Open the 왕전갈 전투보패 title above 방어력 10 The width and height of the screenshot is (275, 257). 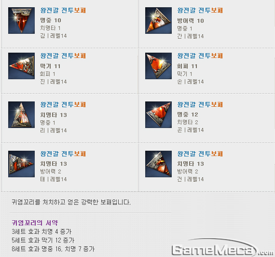tap(200, 10)
